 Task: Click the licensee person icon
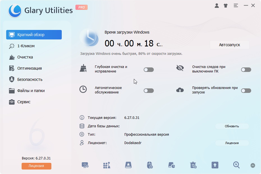click(x=82, y=143)
